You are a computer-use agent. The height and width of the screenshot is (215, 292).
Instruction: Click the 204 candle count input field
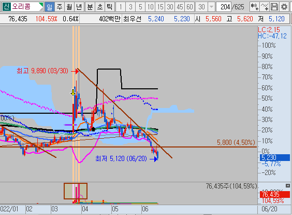click(224, 7)
